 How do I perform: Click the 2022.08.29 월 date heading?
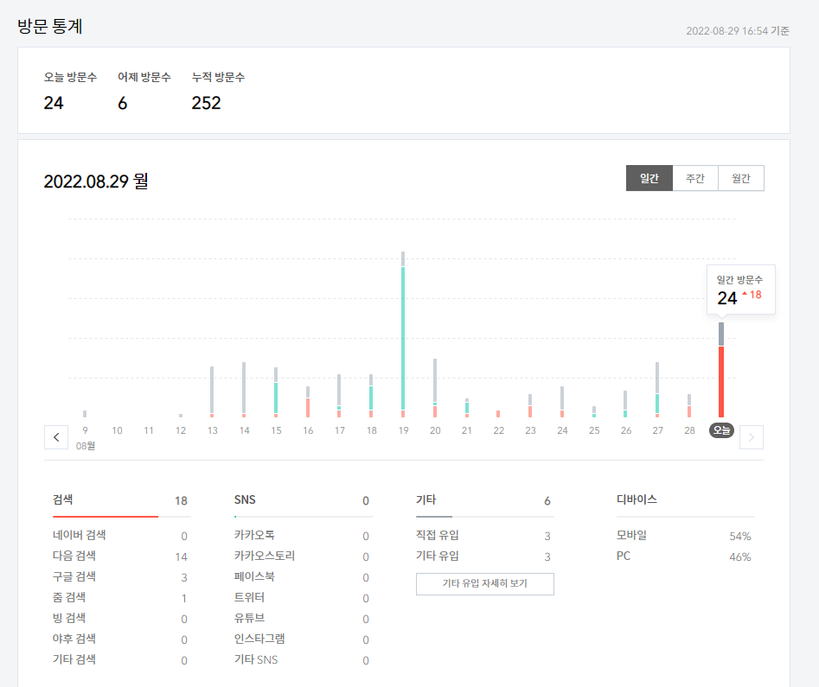[x=96, y=181]
